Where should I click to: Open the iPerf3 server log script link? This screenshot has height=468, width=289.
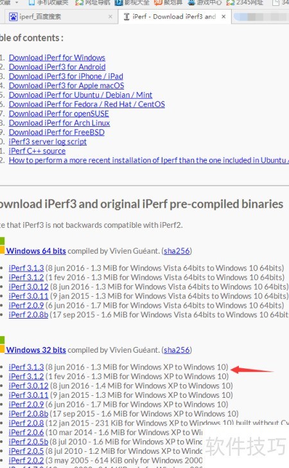point(48,142)
